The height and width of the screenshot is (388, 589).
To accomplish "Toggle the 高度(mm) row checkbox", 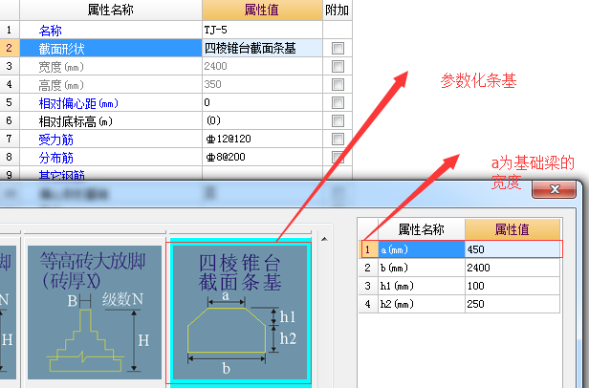I will [x=338, y=84].
